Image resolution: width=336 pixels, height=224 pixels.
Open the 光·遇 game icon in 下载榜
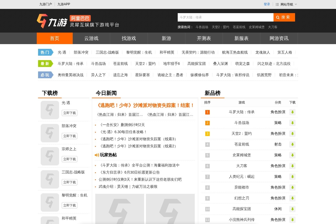pos(50,110)
